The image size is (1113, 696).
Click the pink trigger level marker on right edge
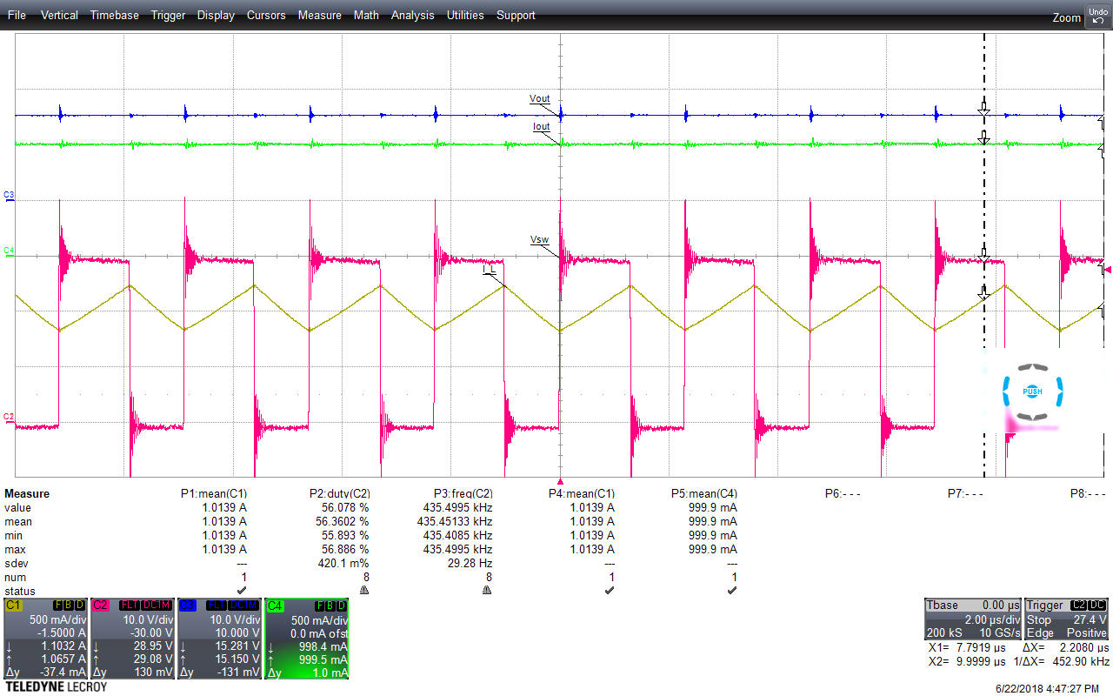[x=1107, y=268]
